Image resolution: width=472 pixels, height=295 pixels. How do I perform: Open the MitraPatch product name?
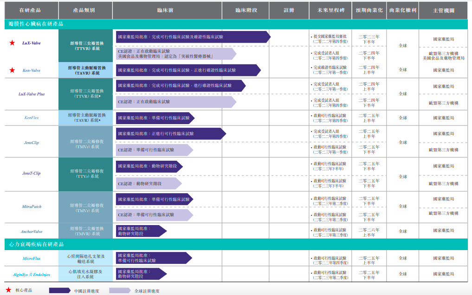32,207
